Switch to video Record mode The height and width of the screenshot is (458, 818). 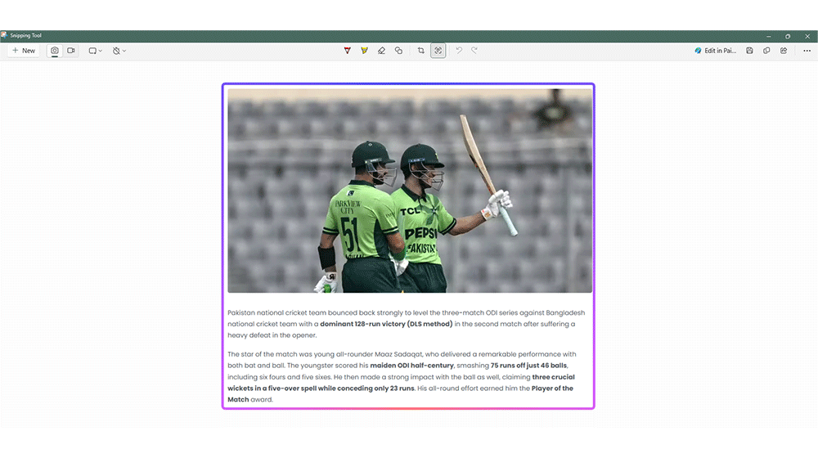(71, 51)
